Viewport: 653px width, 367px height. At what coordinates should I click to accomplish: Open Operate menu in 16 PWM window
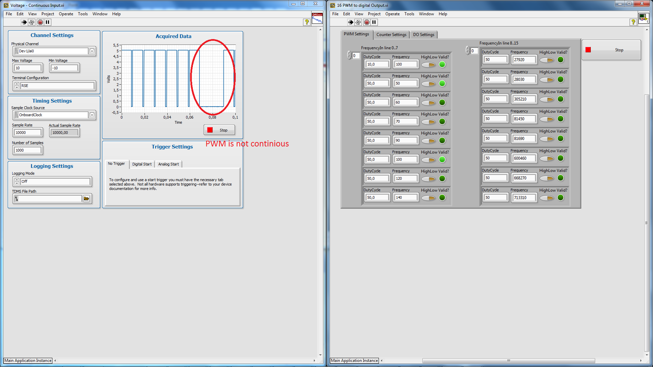tap(392, 14)
